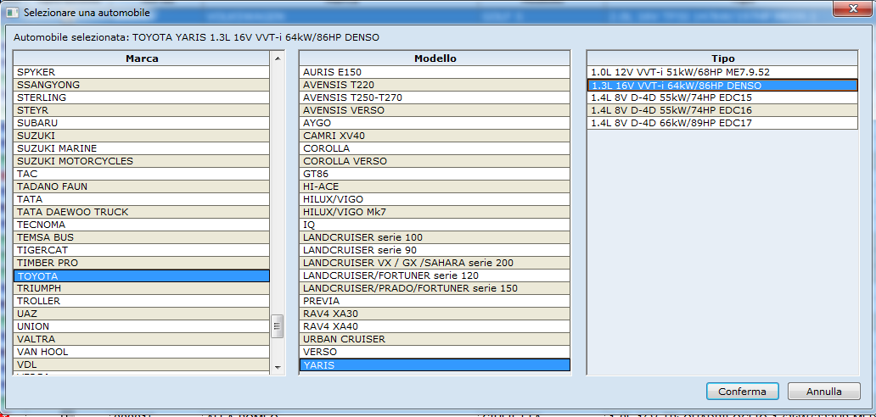Select TEMSA BUS brand
The width and height of the screenshot is (876, 417).
click(x=142, y=237)
